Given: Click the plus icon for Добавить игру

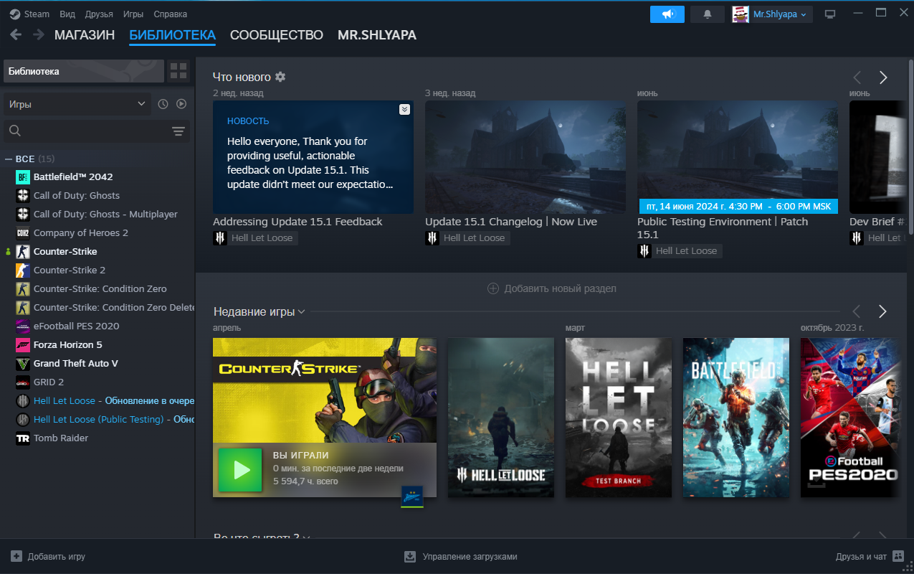Looking at the screenshot, I should 16,556.
